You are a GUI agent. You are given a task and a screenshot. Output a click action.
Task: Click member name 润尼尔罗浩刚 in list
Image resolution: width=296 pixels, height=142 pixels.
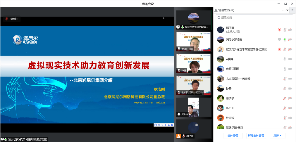[x=234, y=40]
